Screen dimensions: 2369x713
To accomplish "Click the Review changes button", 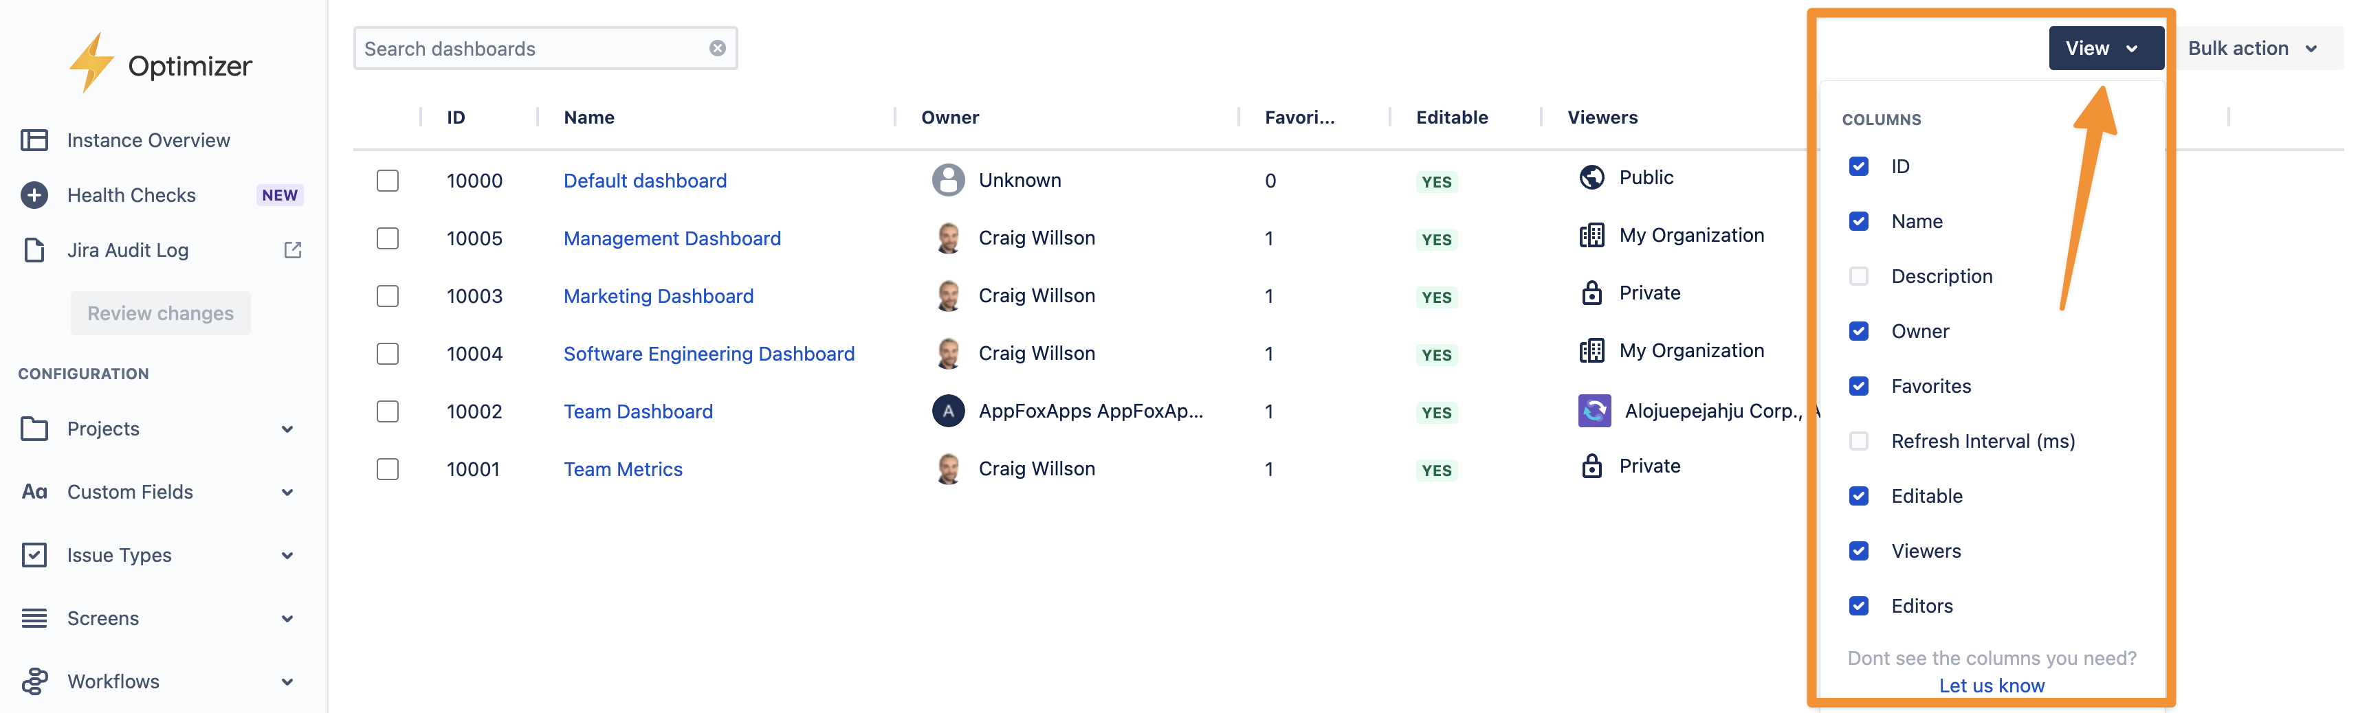I will coord(160,313).
